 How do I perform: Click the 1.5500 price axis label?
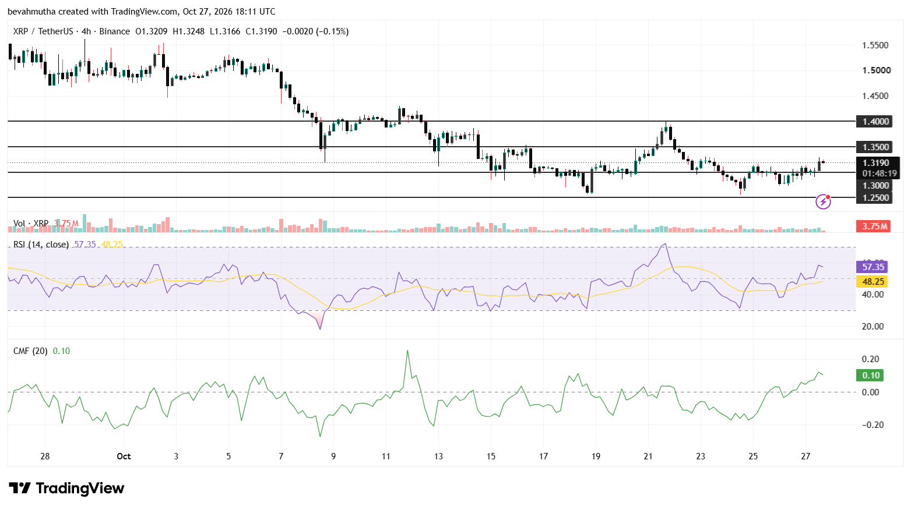coord(875,45)
